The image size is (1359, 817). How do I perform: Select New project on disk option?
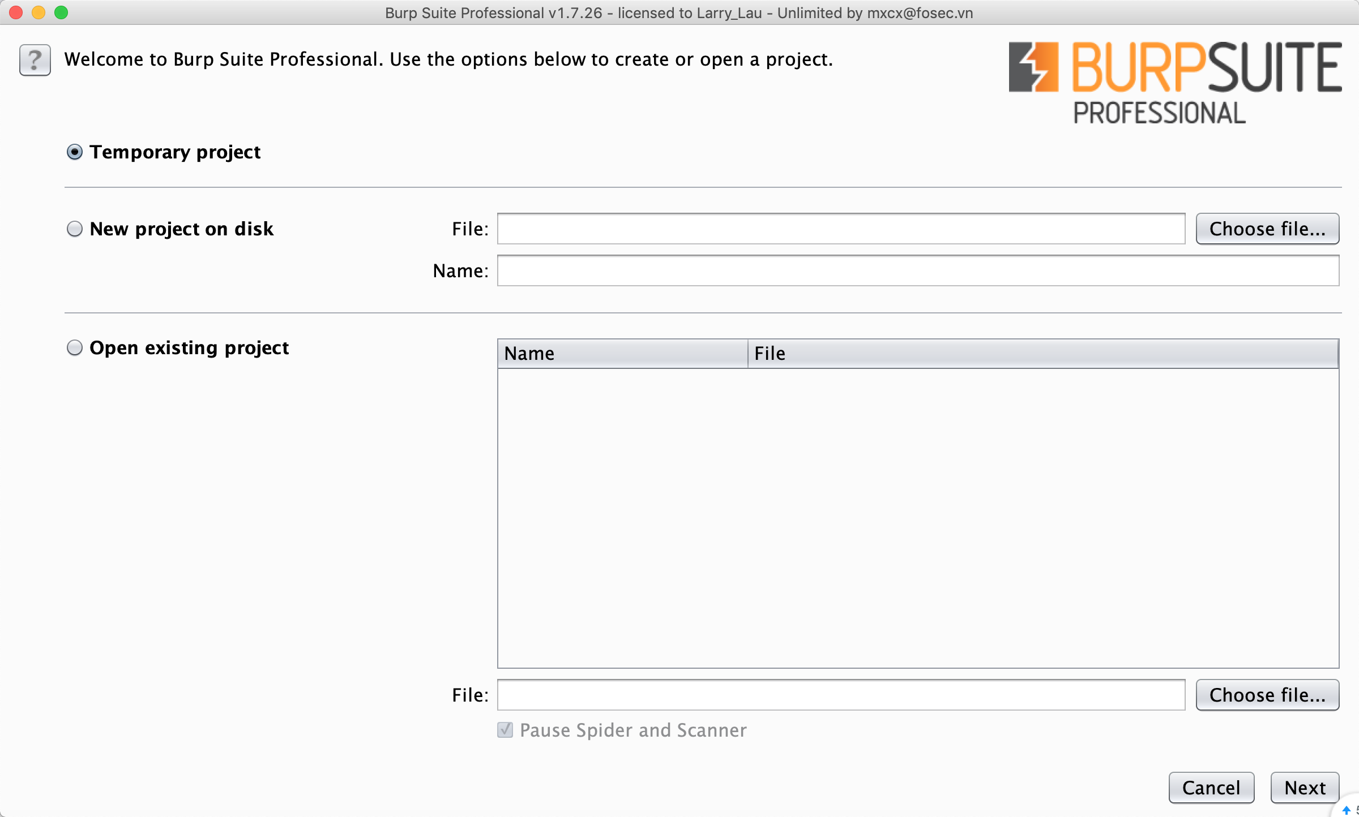coord(75,229)
